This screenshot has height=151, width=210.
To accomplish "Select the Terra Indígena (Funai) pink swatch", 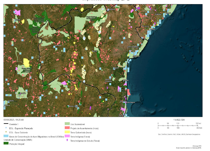I will click(67, 137).
